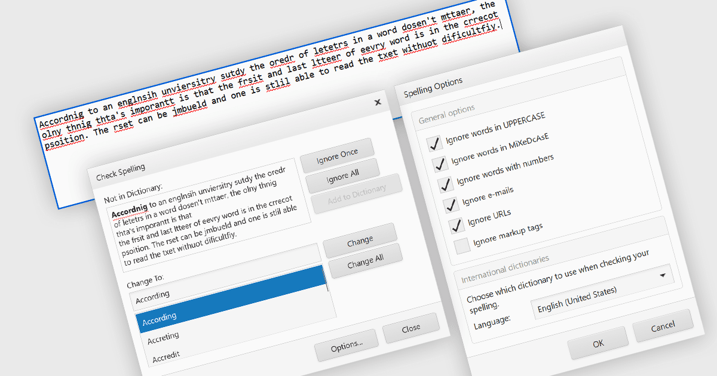Toggle Ignore URLs checkbox
This screenshot has height=376, width=717.
click(456, 225)
